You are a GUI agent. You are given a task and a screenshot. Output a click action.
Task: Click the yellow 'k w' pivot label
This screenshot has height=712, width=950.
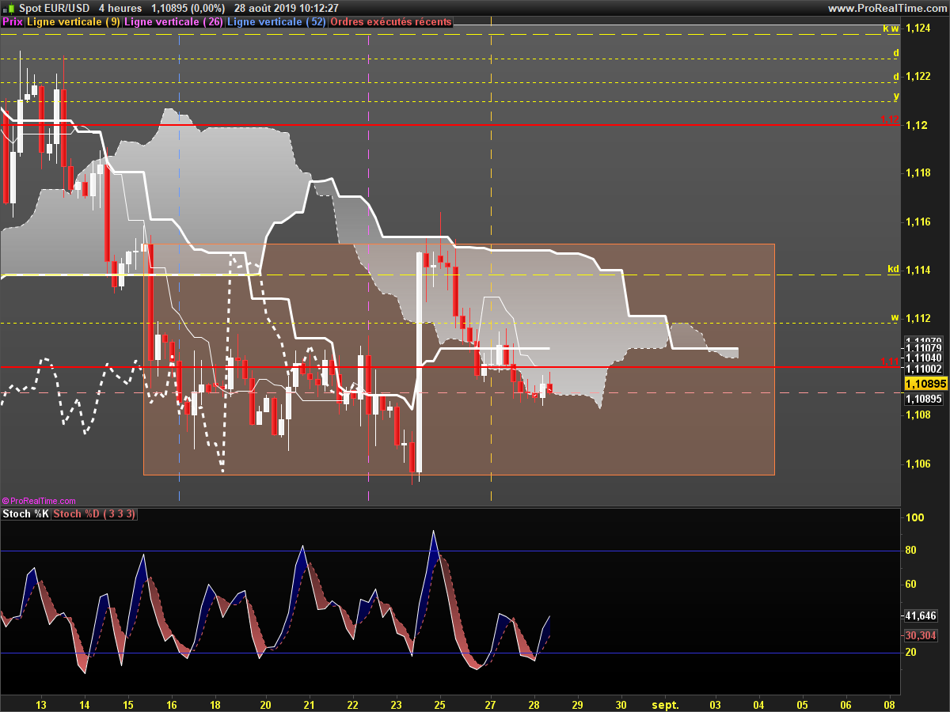[x=891, y=28]
